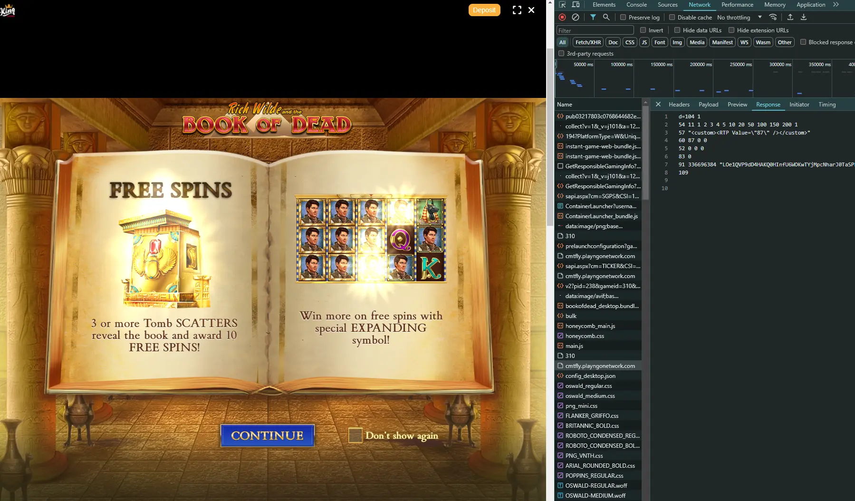Click the inspect element picker icon
Image resolution: width=855 pixels, height=501 pixels.
click(x=562, y=5)
